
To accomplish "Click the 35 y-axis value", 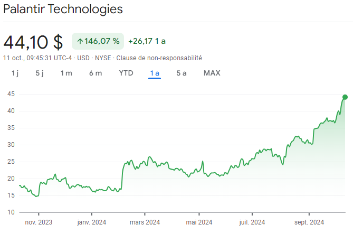I will click(x=11, y=128).
